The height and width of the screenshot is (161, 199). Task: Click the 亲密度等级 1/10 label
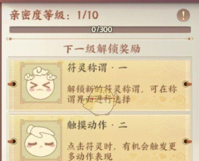(54, 15)
